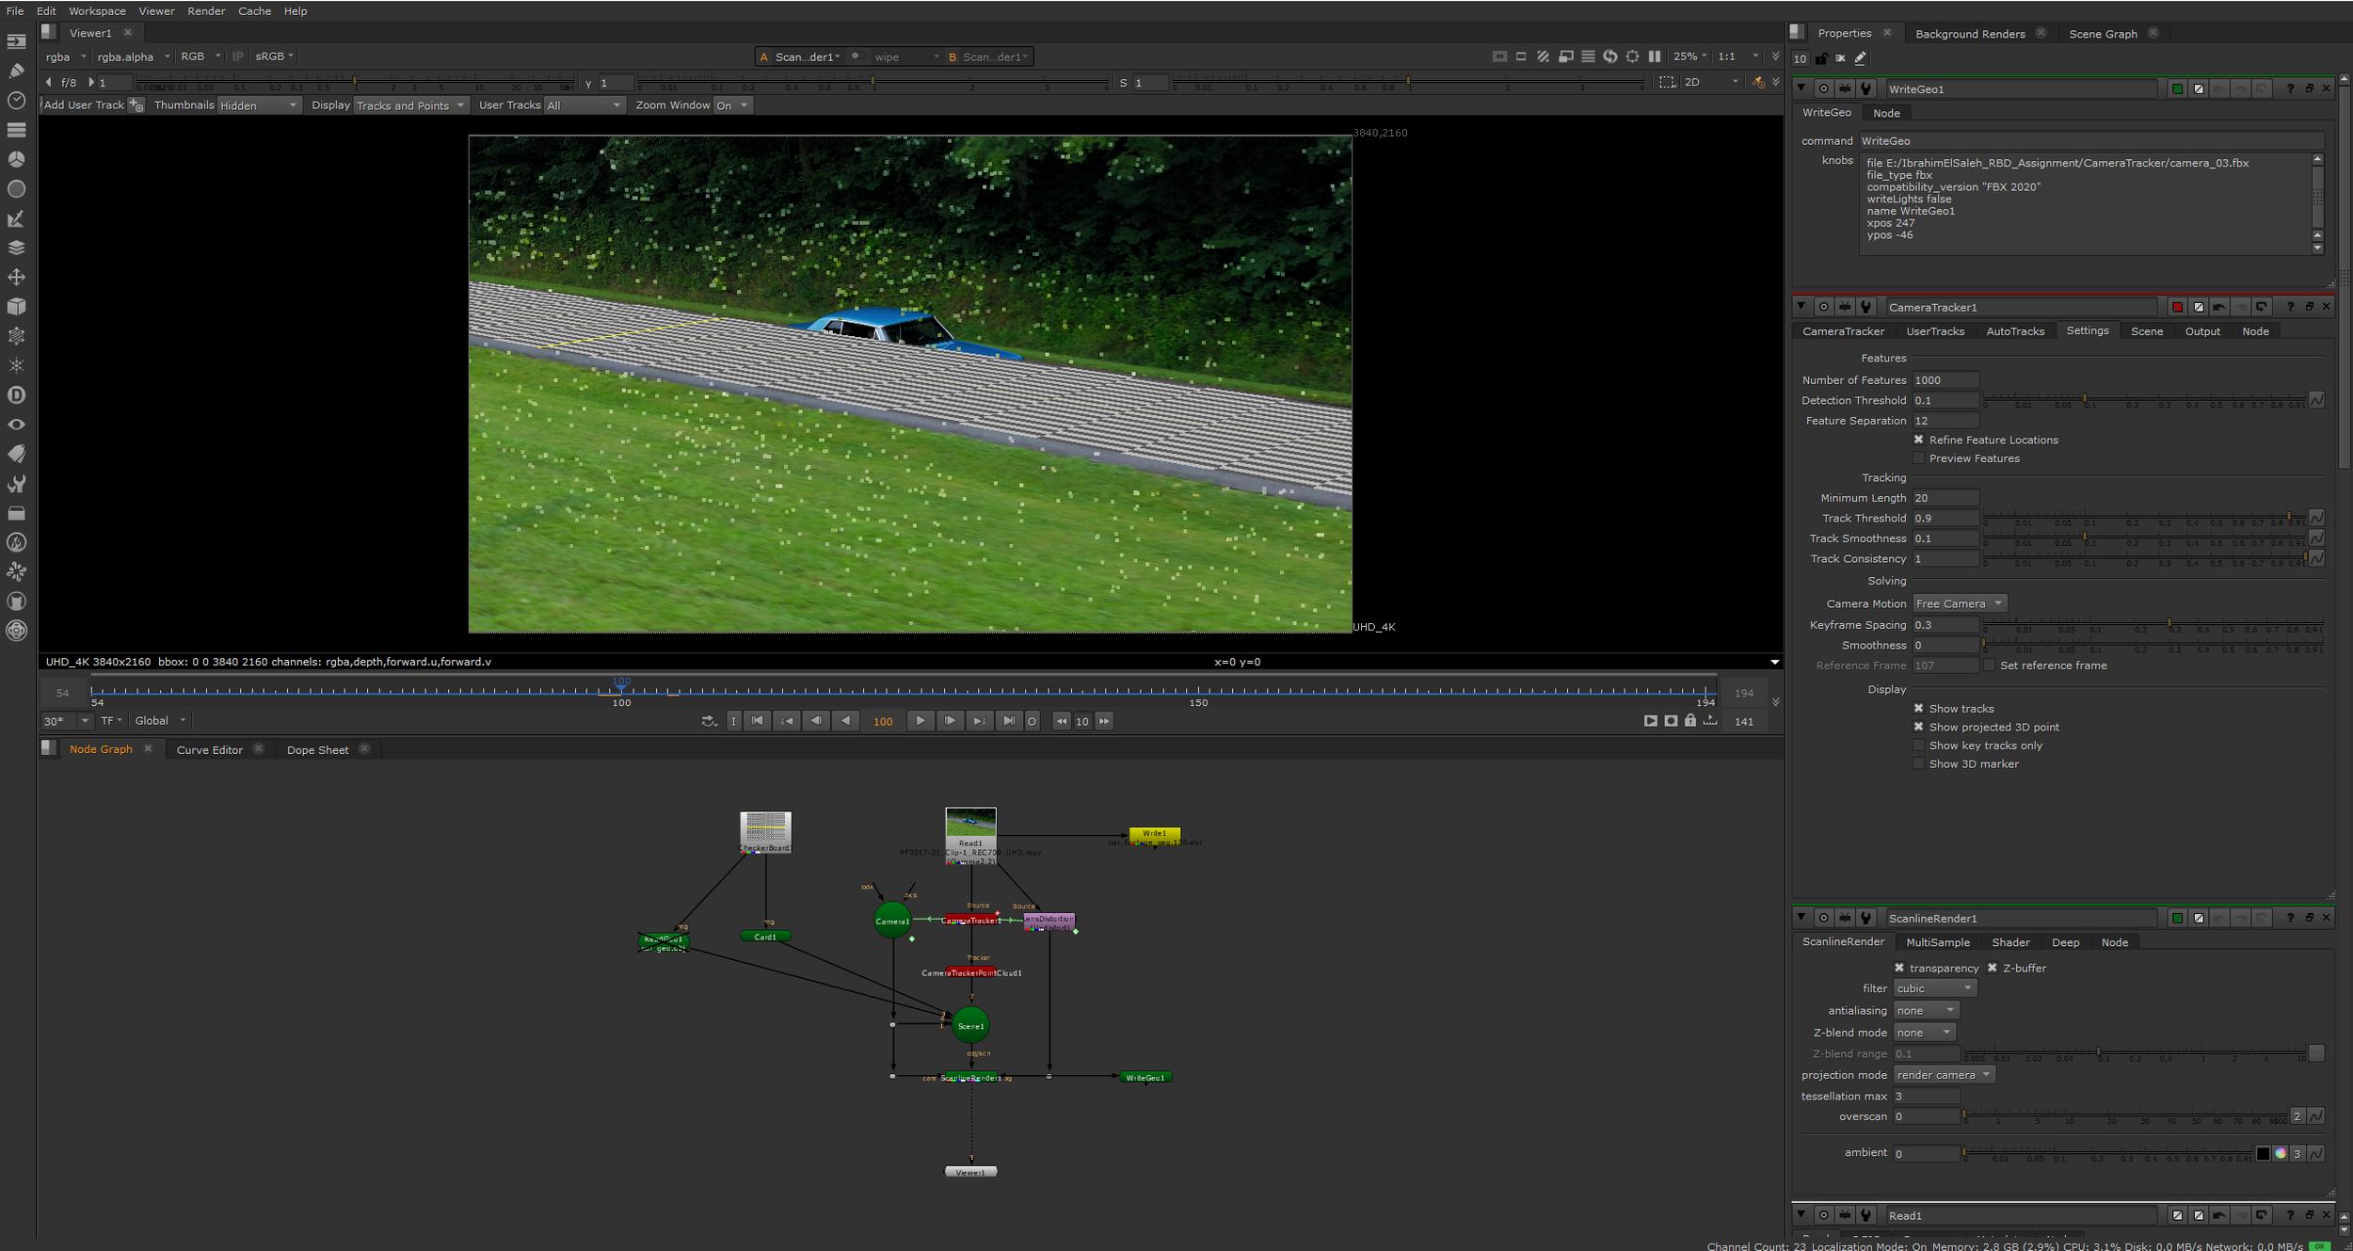Open the Transform nodes move icon

point(16,277)
